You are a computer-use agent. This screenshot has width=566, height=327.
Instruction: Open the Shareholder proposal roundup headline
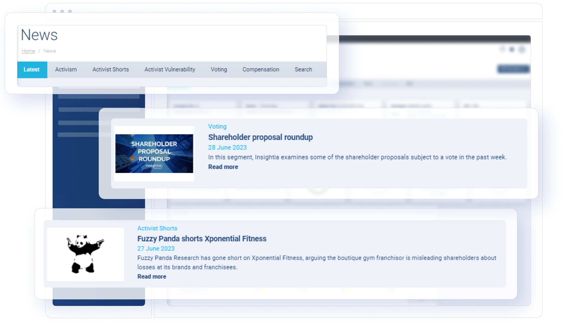[260, 137]
